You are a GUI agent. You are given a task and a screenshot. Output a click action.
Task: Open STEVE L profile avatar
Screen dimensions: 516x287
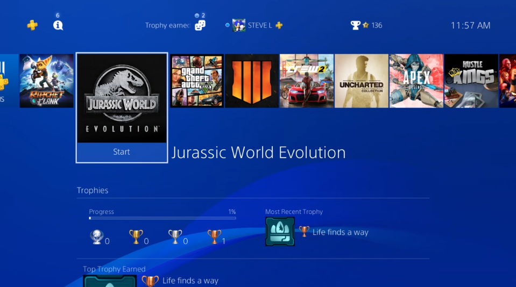[x=239, y=25]
